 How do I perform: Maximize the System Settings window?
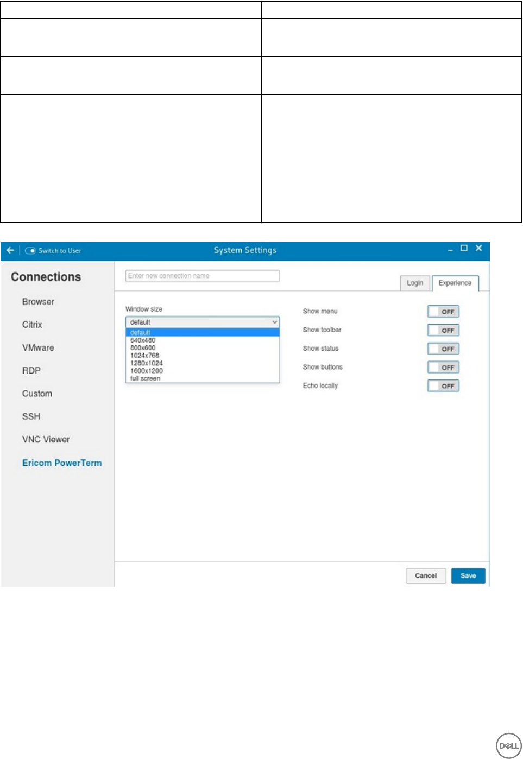[464, 248]
